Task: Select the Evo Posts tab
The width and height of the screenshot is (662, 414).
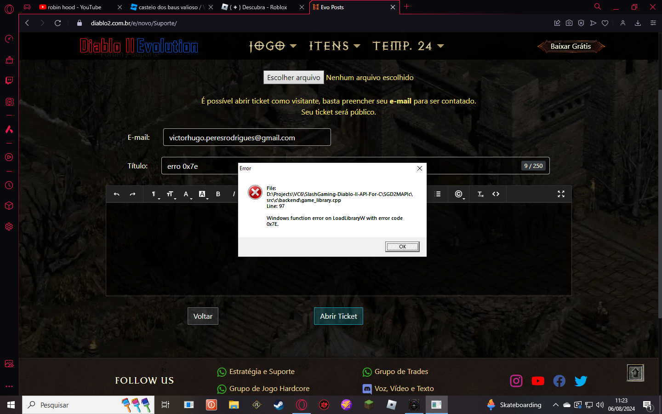Action: [354, 7]
